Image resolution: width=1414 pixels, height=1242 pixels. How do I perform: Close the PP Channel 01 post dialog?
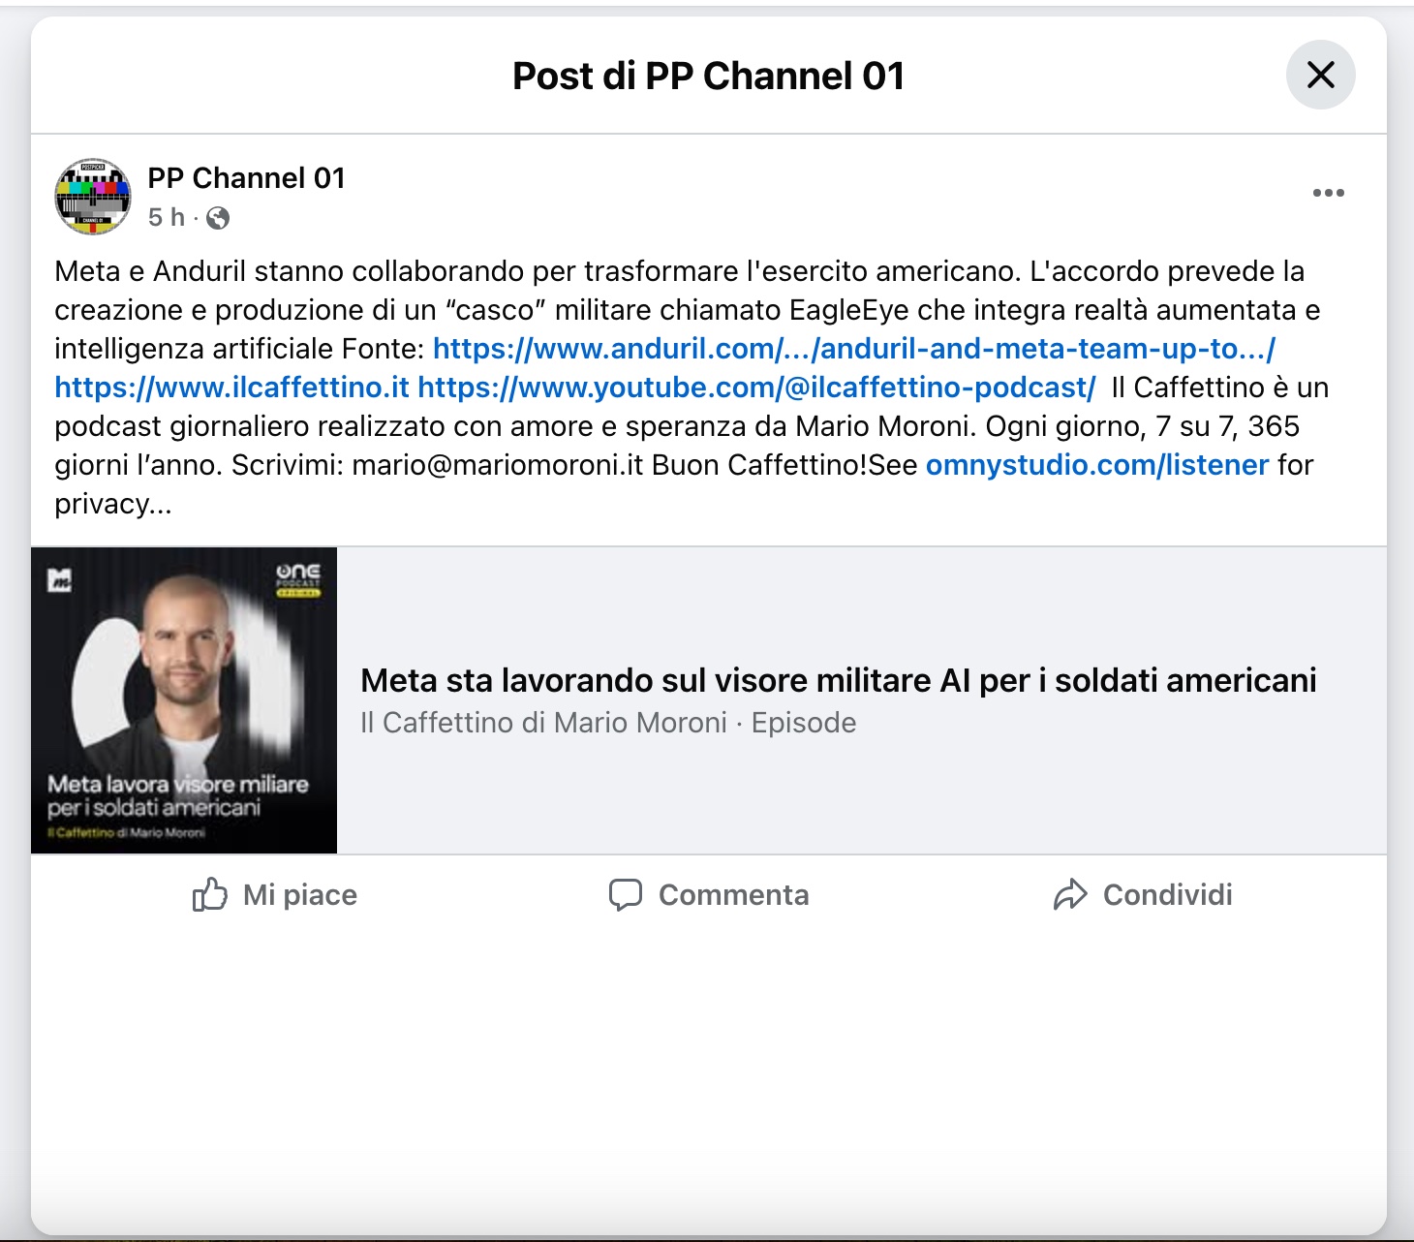pyautogui.click(x=1320, y=75)
